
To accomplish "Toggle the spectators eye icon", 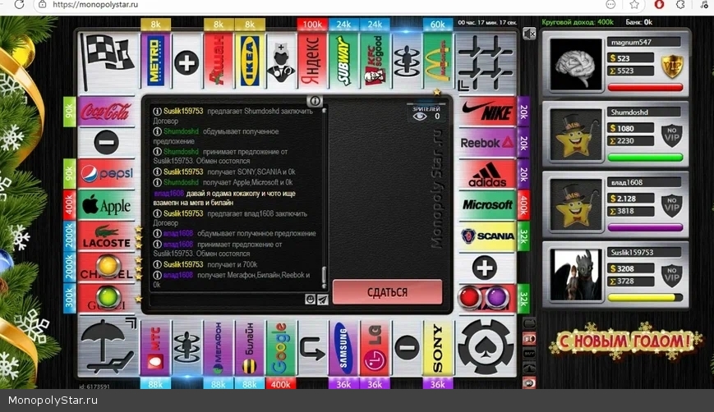I will 419,117.
